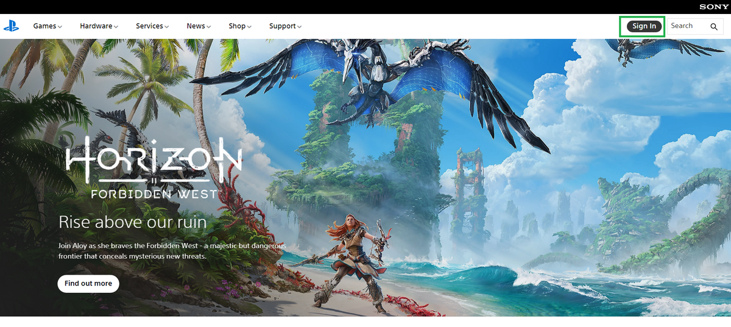Open the News menu

click(x=199, y=26)
